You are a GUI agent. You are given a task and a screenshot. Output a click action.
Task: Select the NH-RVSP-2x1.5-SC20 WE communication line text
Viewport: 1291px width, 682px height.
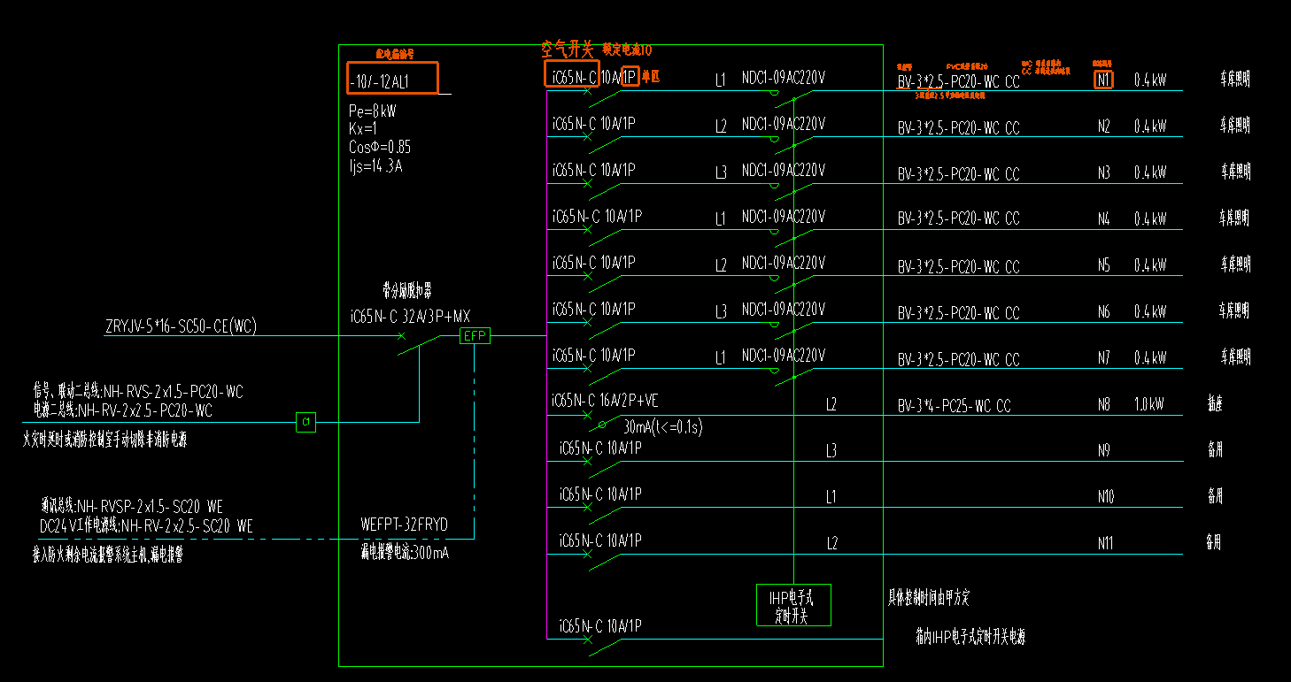151,507
